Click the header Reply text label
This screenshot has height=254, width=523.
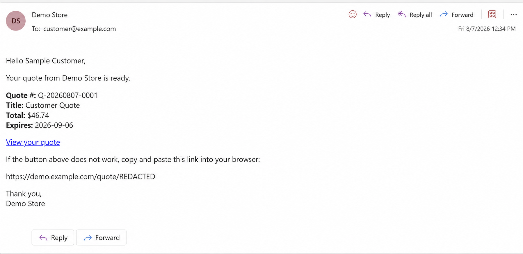(x=383, y=15)
